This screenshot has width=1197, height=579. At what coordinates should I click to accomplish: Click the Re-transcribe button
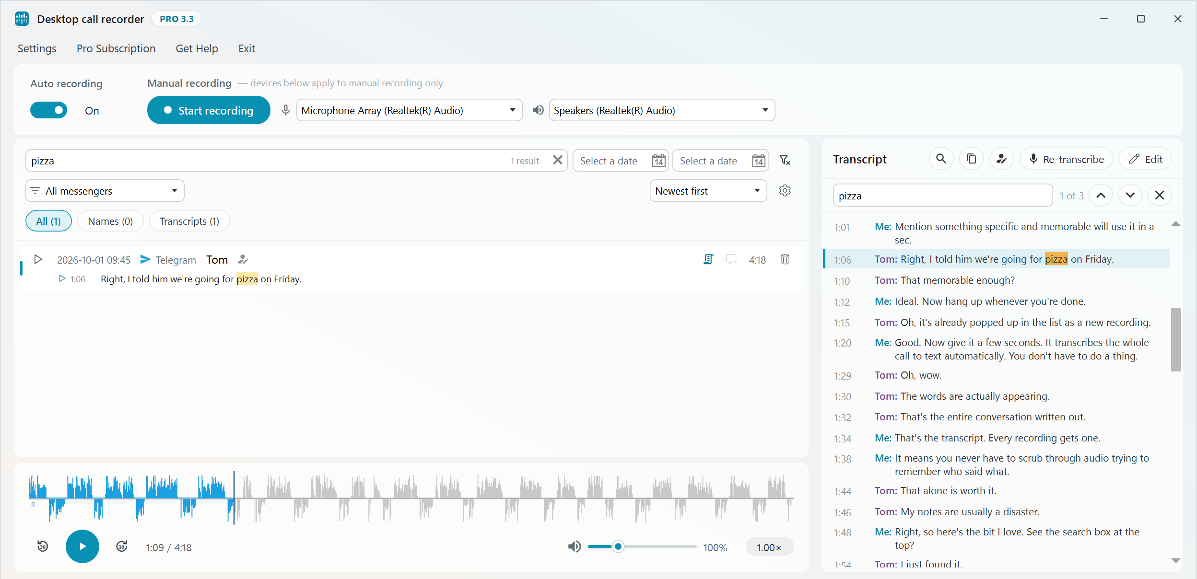tap(1067, 159)
